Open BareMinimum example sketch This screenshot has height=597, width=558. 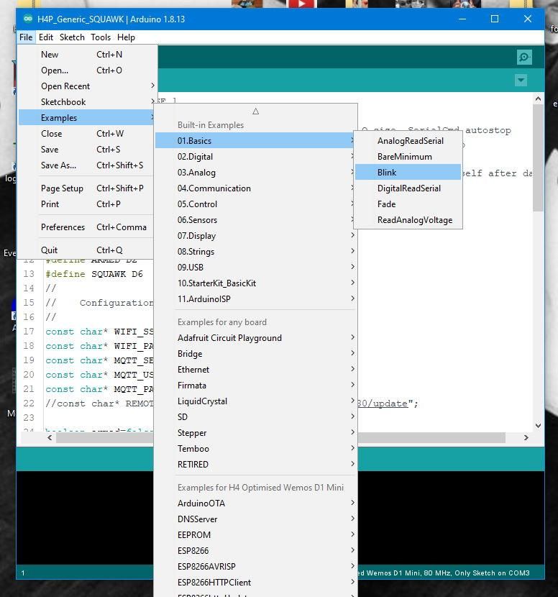408,157
